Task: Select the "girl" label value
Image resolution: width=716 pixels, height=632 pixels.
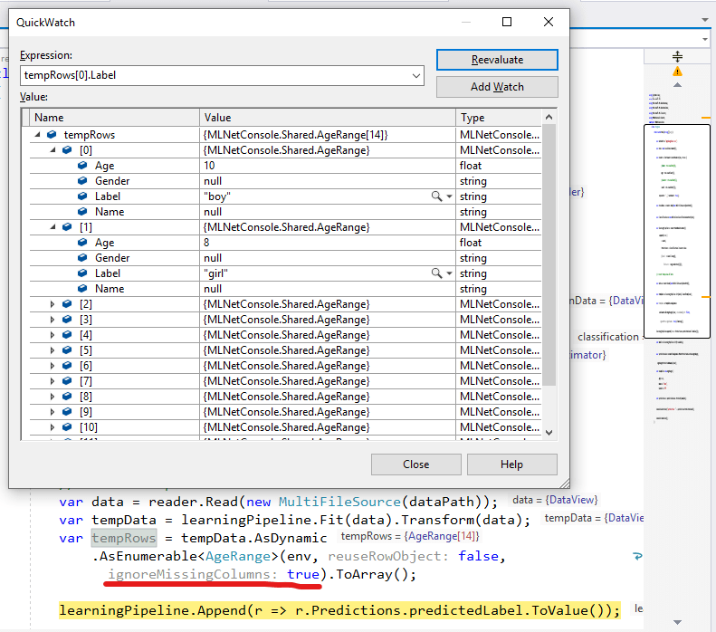Action: pyautogui.click(x=215, y=273)
